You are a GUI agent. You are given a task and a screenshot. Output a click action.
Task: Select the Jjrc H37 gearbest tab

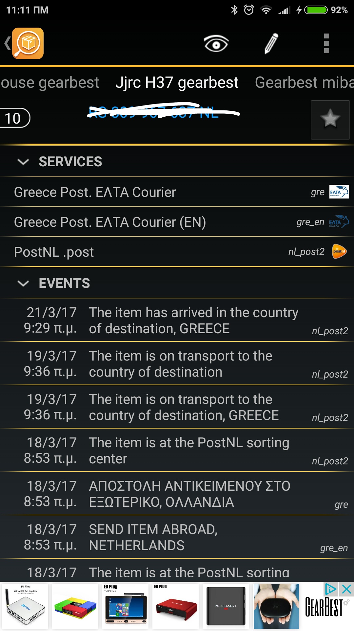pyautogui.click(x=177, y=82)
